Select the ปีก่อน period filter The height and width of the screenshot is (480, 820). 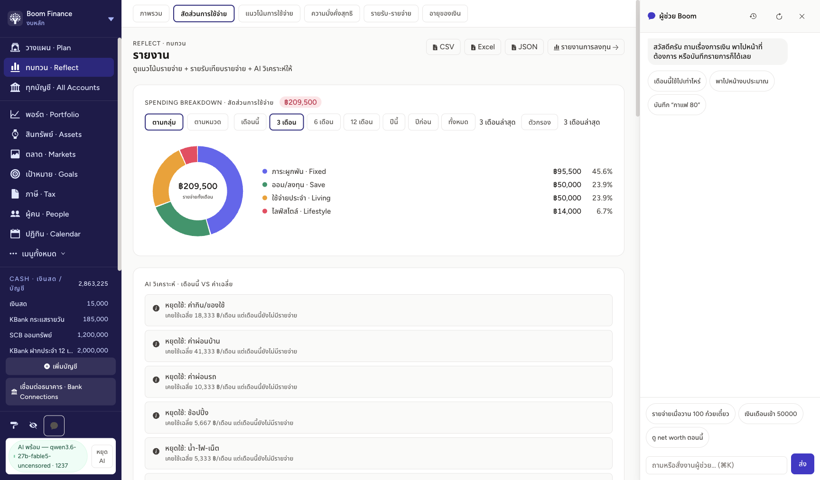[x=423, y=122]
